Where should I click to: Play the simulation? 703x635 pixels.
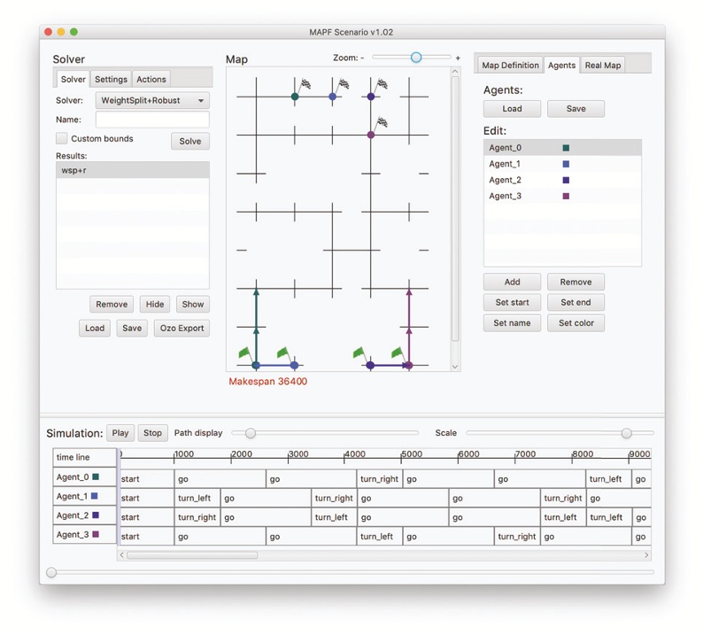[x=120, y=433]
